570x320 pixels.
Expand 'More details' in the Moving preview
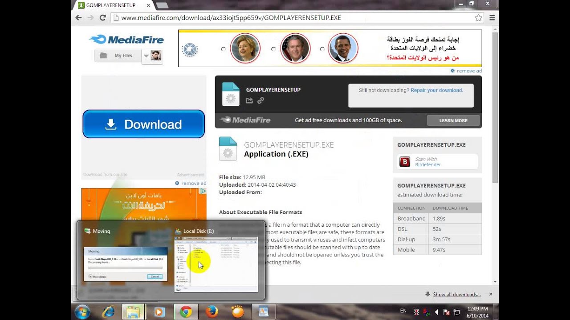coord(97,276)
